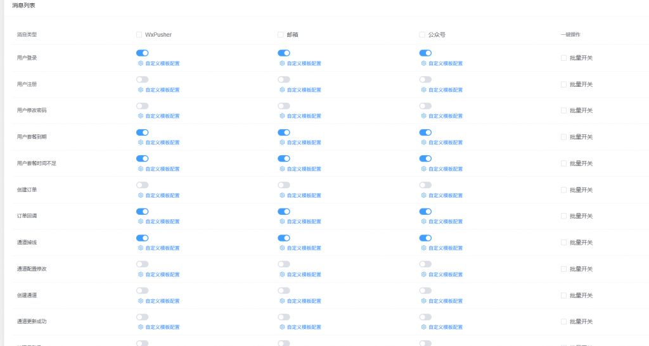Viewport: 649px width, 346px height.
Task: Click gear icon for 创建通道 邮箱 template
Action: [x=283, y=301]
